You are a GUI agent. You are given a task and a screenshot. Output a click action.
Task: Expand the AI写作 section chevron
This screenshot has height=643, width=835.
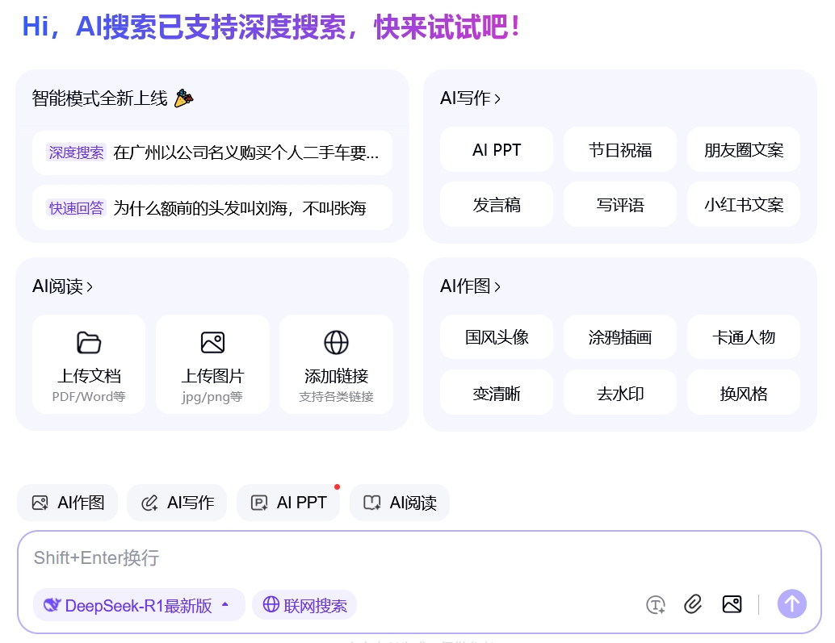[x=497, y=98]
